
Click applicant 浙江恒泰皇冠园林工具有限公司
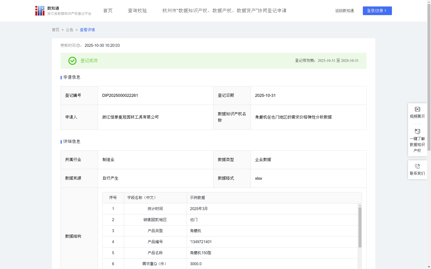pos(130,117)
